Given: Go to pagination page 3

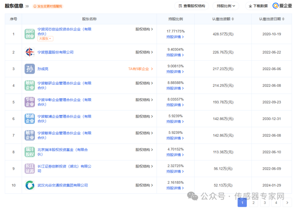Looking at the screenshot, I should [x=265, y=202].
